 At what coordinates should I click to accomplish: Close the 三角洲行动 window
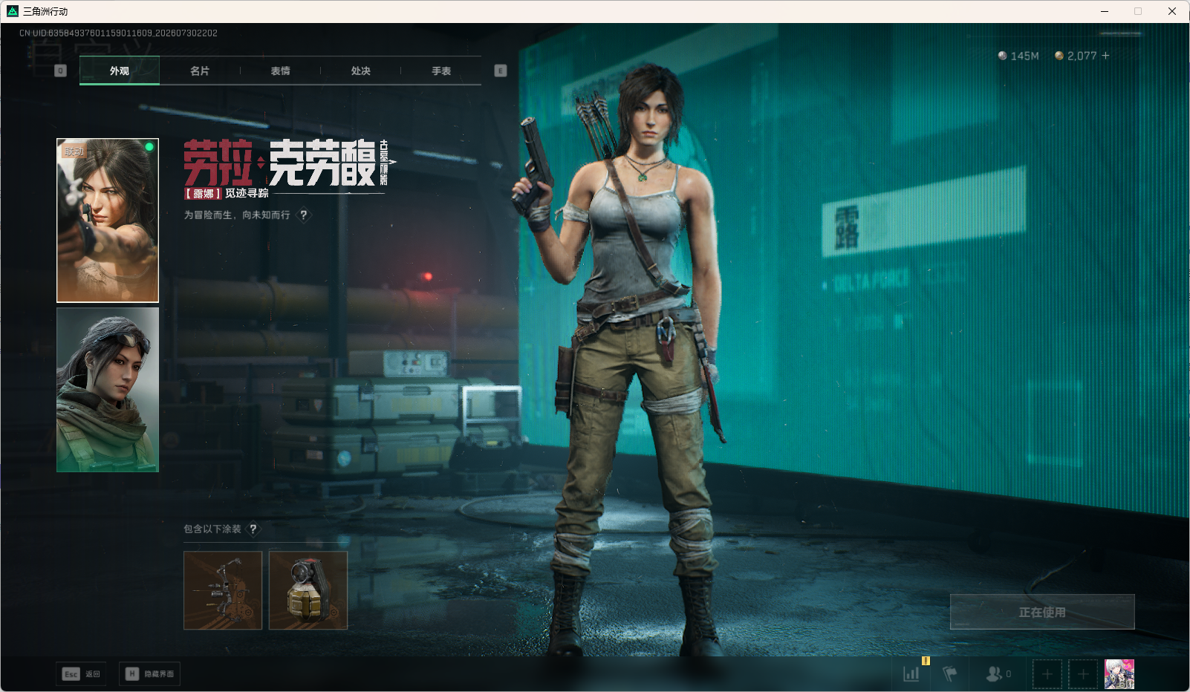tap(1172, 11)
